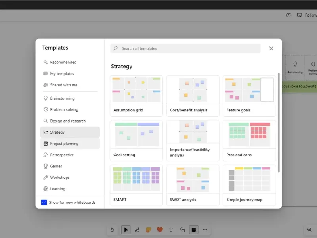Image resolution: width=317 pixels, height=238 pixels.
Task: Select the Games category
Action: click(x=70, y=166)
